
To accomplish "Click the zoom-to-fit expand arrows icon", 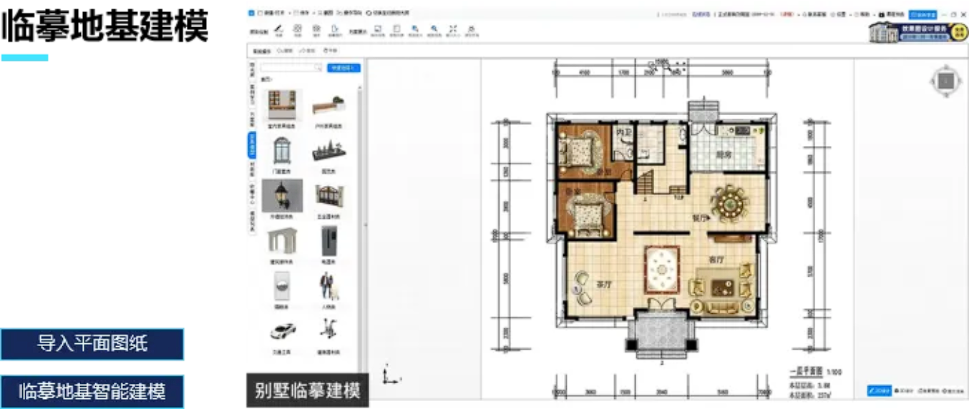I will [453, 29].
